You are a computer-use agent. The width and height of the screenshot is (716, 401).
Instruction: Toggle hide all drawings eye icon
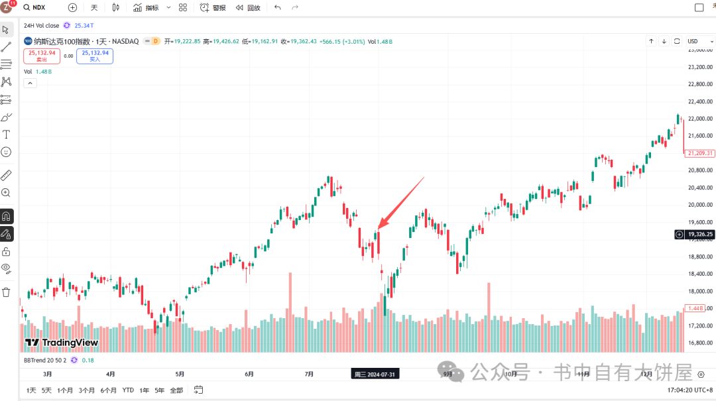(7, 268)
